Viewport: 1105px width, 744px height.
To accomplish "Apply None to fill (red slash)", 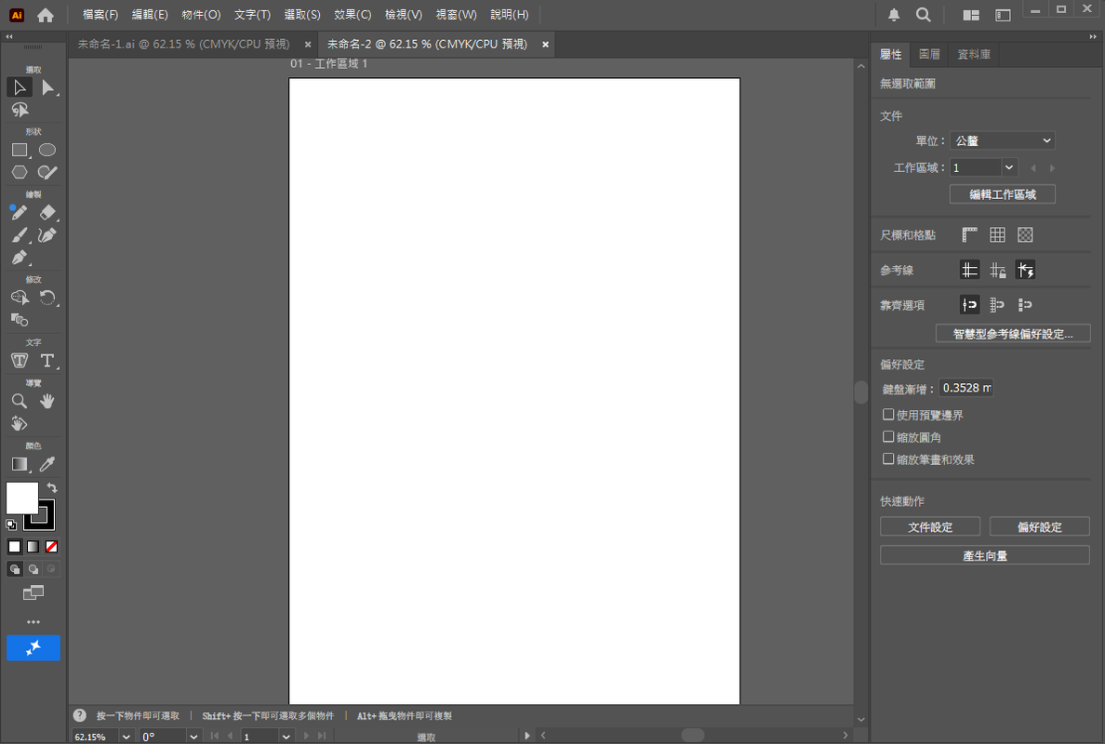I will (x=51, y=547).
